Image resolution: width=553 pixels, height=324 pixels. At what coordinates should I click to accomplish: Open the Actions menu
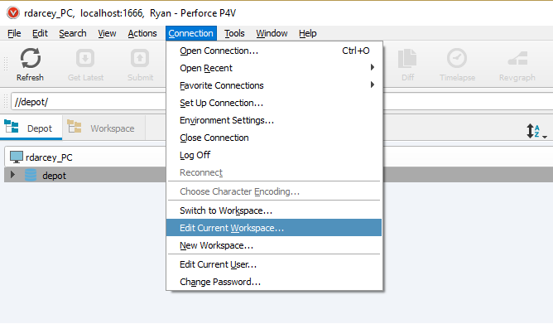(x=142, y=33)
